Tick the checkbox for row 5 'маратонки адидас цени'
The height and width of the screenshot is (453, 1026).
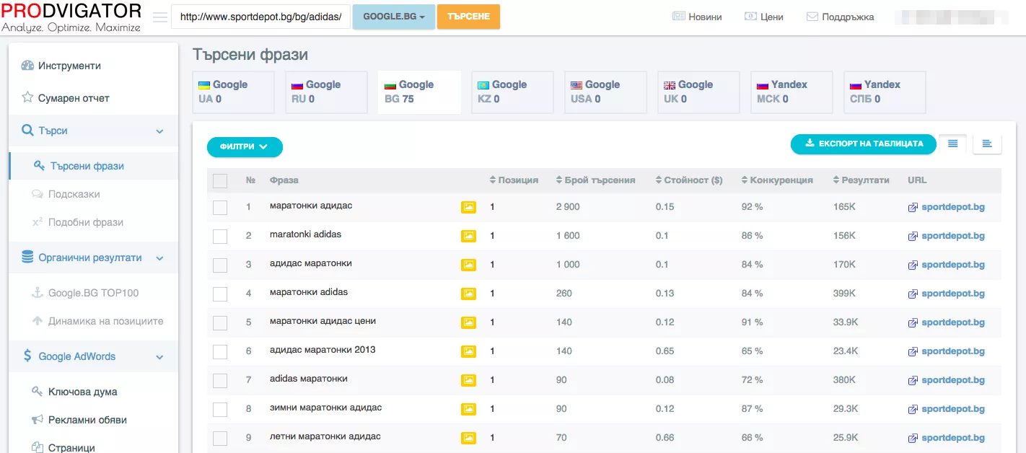point(220,323)
